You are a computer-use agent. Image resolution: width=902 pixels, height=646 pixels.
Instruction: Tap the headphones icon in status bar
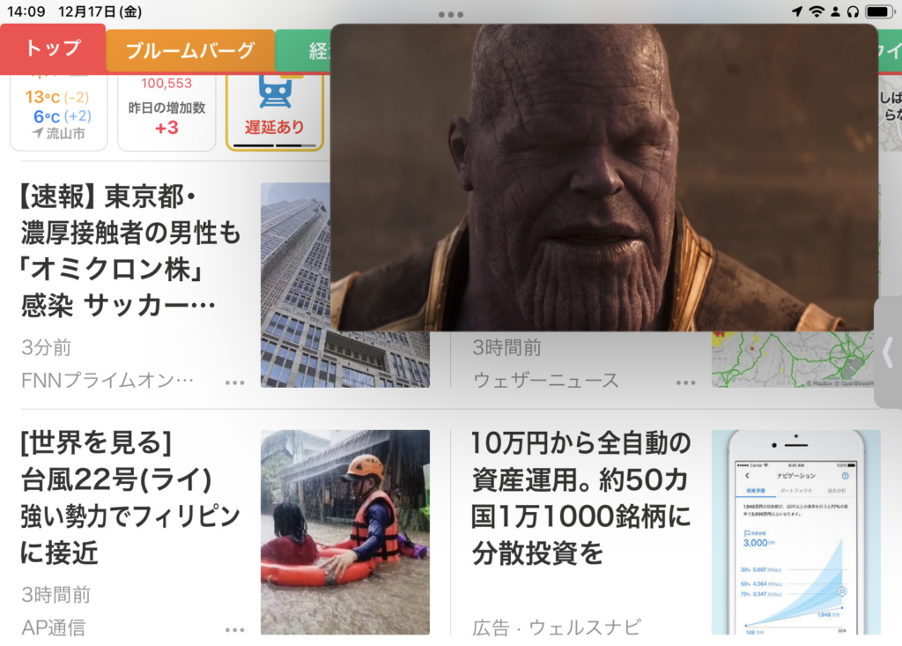(853, 11)
